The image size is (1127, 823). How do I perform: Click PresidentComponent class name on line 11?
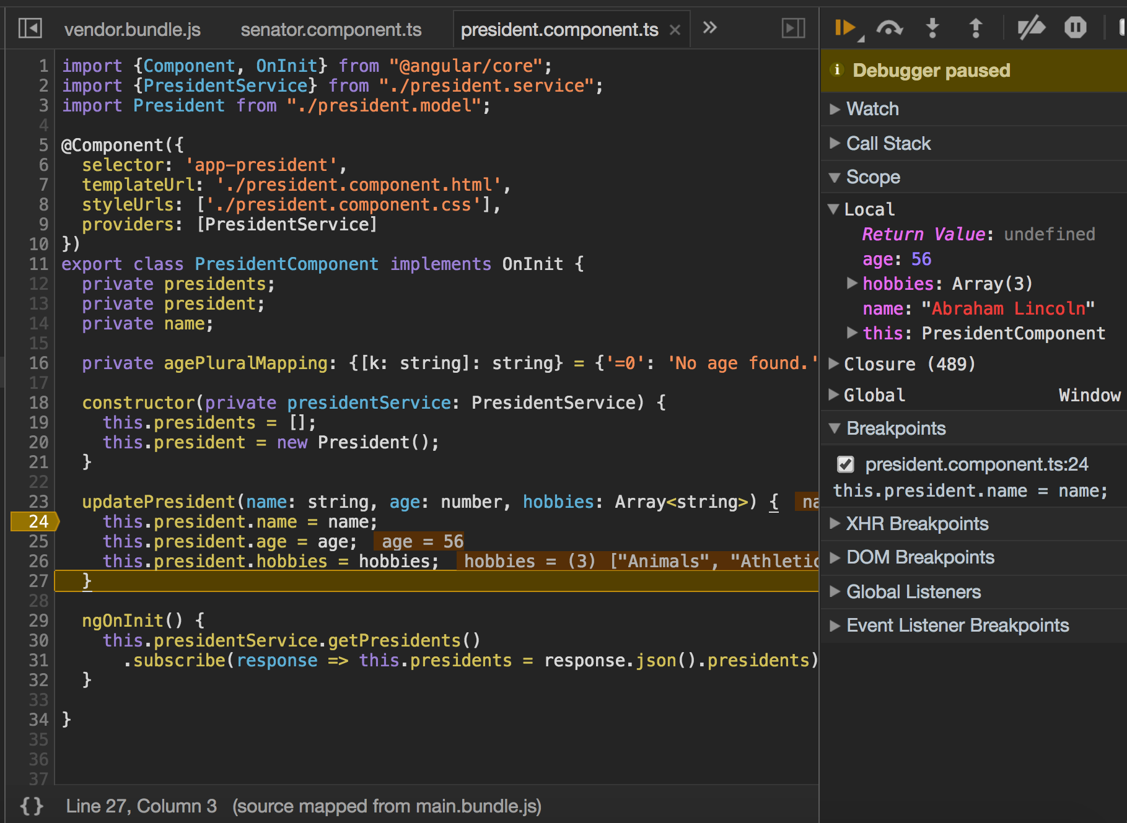tap(286, 264)
